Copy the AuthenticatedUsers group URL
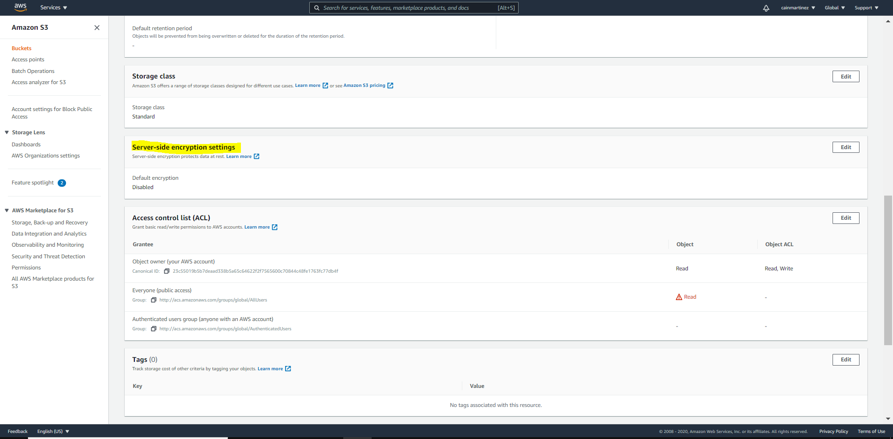This screenshot has height=439, width=893. coord(153,329)
